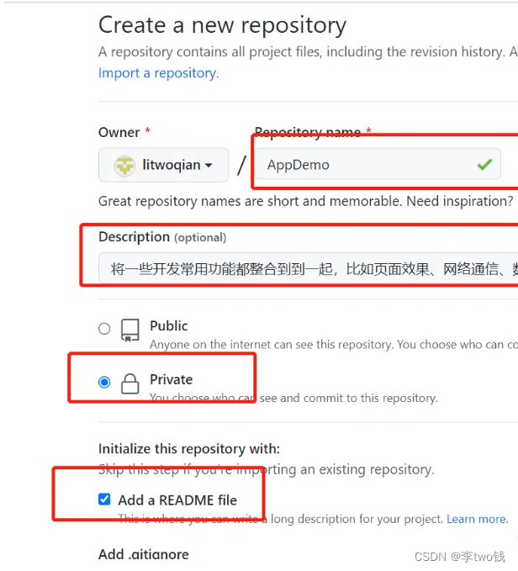Open the Learn more link
Image resolution: width=518 pixels, height=571 pixels.
pyautogui.click(x=476, y=520)
